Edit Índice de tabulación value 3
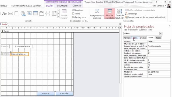The width and height of the screenshot is (172, 97). coord(159,51)
